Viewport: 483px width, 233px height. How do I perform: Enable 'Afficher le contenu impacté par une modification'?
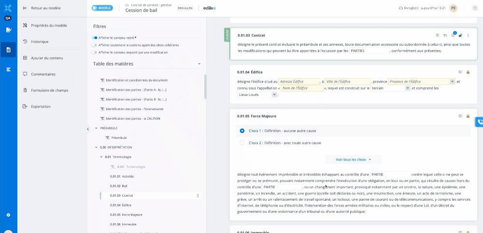(x=95, y=52)
